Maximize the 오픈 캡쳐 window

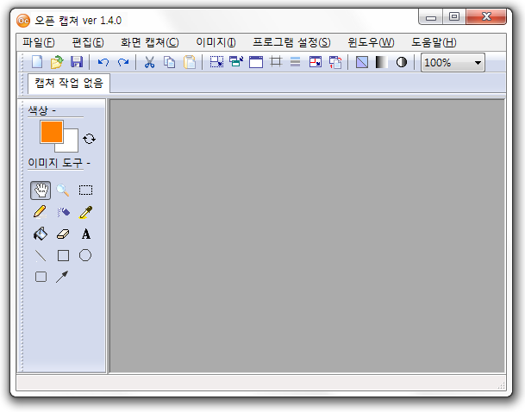coord(454,17)
